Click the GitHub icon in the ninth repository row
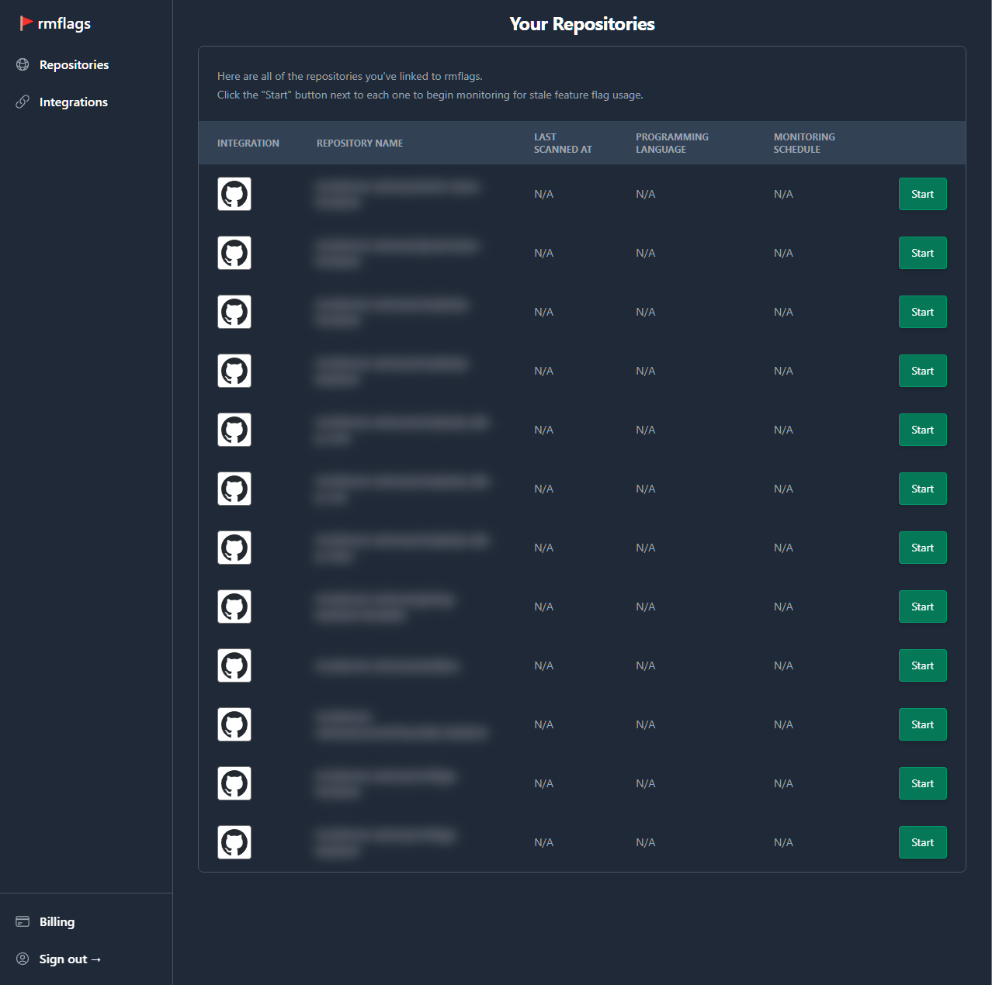 point(234,665)
